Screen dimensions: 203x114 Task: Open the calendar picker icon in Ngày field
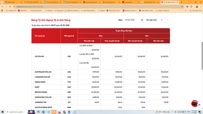click(x=142, y=20)
